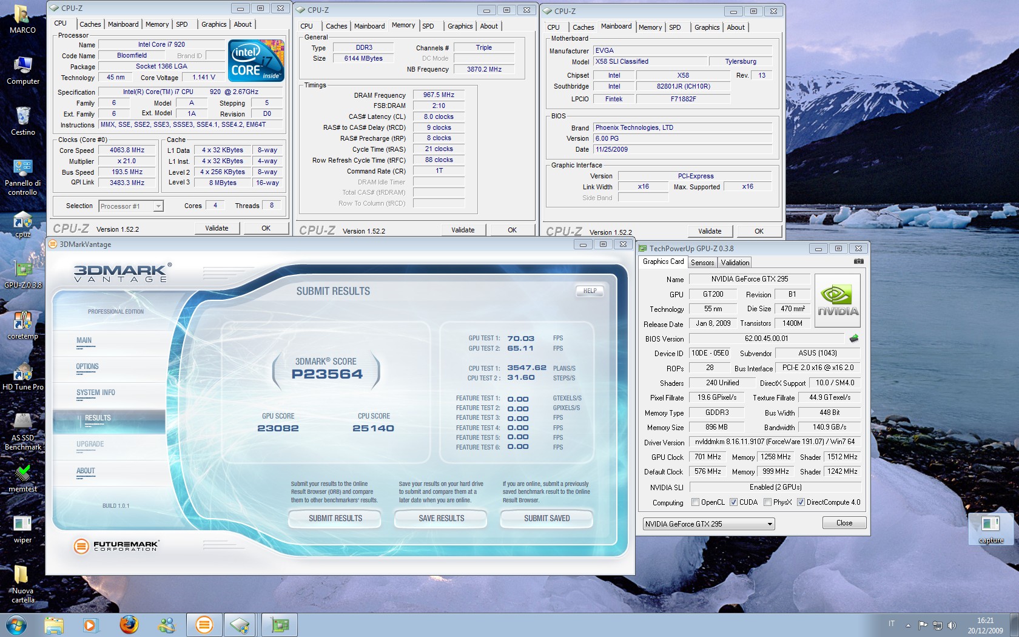Launch the memtest desktop shortcut
Image resolution: width=1019 pixels, height=637 pixels.
pyautogui.click(x=23, y=478)
